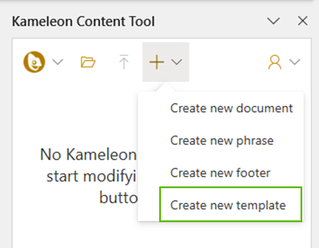This screenshot has height=248, width=319.
Task: Open the task pane options chevron in the header
Action: tap(273, 21)
